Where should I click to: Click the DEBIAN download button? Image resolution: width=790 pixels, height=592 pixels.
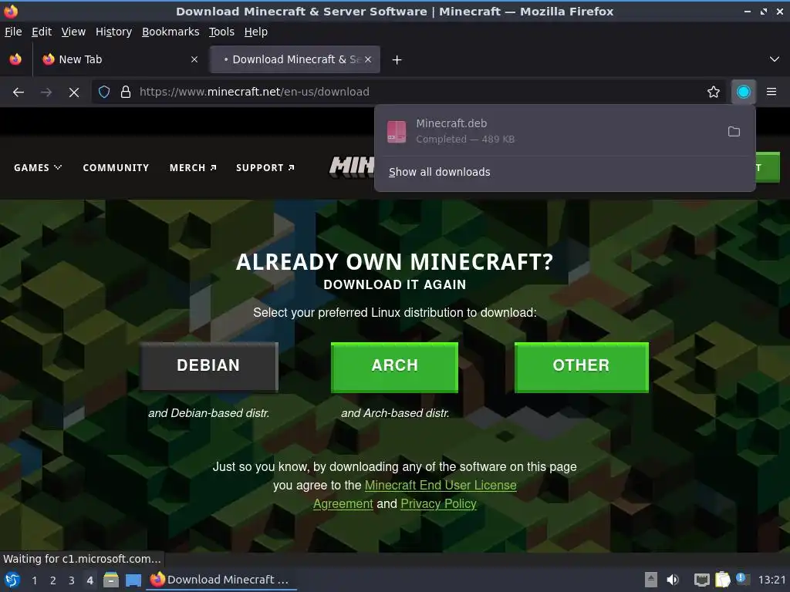(208, 366)
